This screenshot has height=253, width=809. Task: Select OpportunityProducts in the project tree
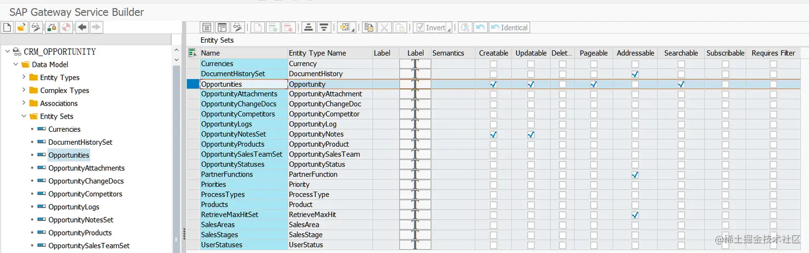[x=80, y=233]
